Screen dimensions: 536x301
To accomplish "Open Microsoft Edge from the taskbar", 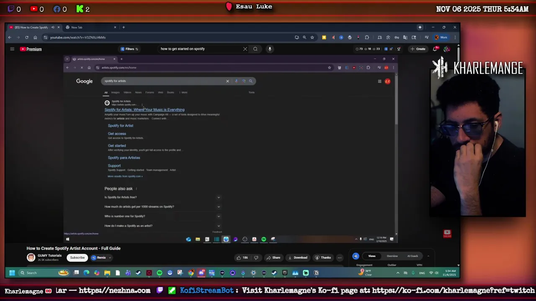I will click(x=86, y=273).
